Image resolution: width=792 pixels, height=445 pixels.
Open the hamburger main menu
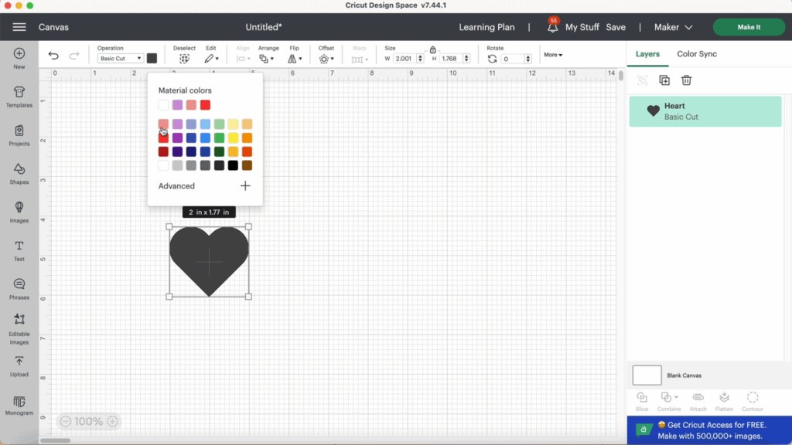pyautogui.click(x=19, y=27)
